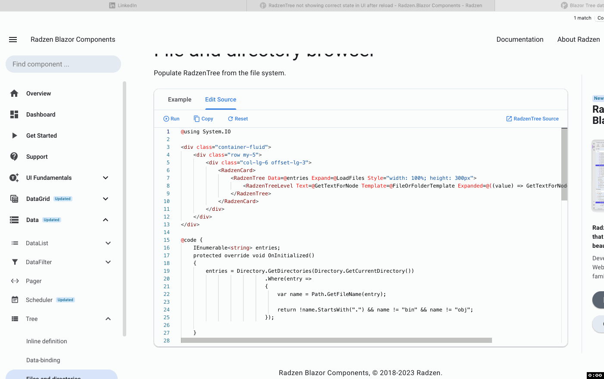The height and width of the screenshot is (379, 604).
Task: Click the Pager arrows icon
Action: click(15, 281)
